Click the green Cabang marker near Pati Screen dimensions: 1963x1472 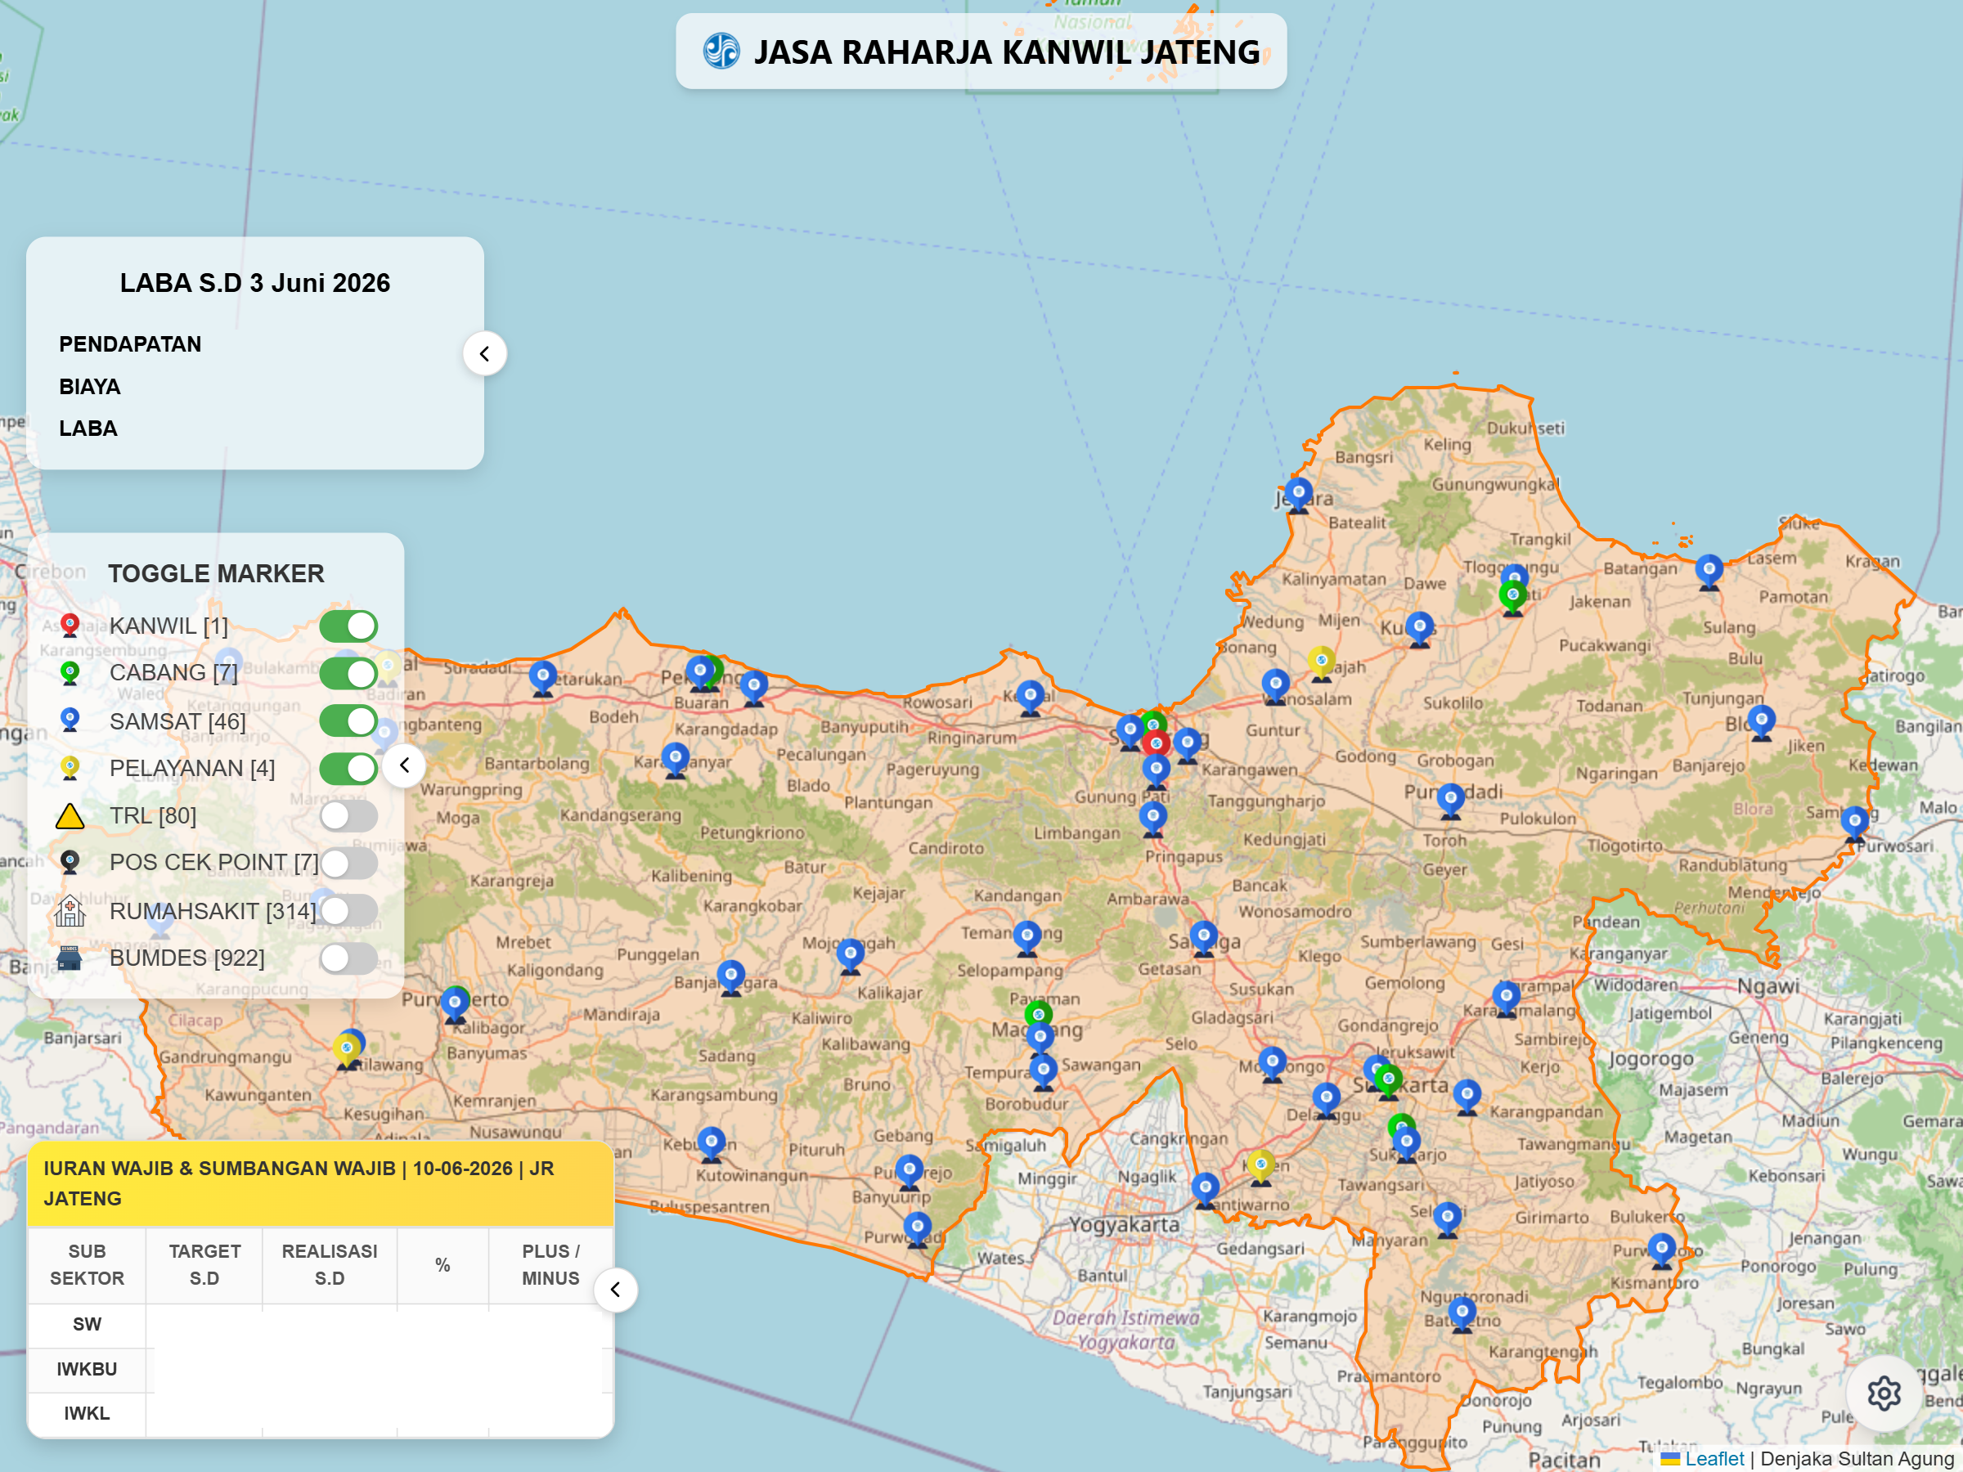(1513, 597)
